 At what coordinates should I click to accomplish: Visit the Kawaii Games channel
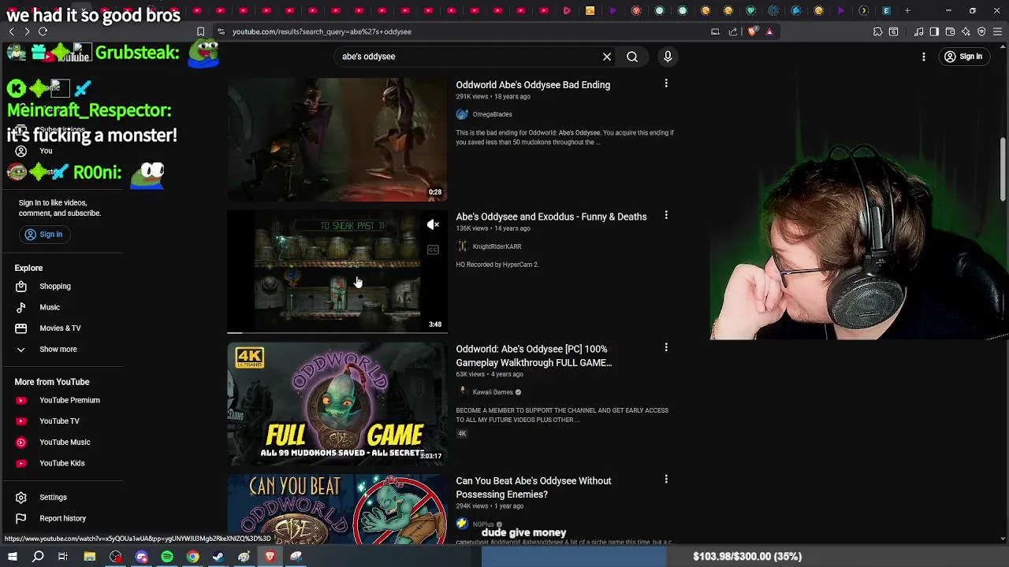[x=493, y=392]
